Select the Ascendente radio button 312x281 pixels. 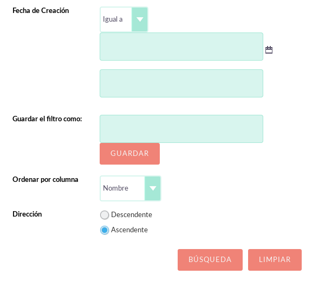[x=105, y=230]
